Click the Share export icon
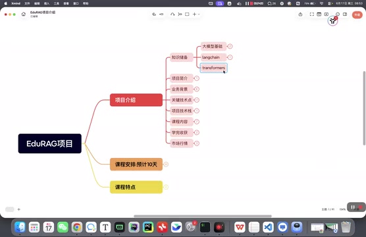366x237 pixels. pos(300,14)
